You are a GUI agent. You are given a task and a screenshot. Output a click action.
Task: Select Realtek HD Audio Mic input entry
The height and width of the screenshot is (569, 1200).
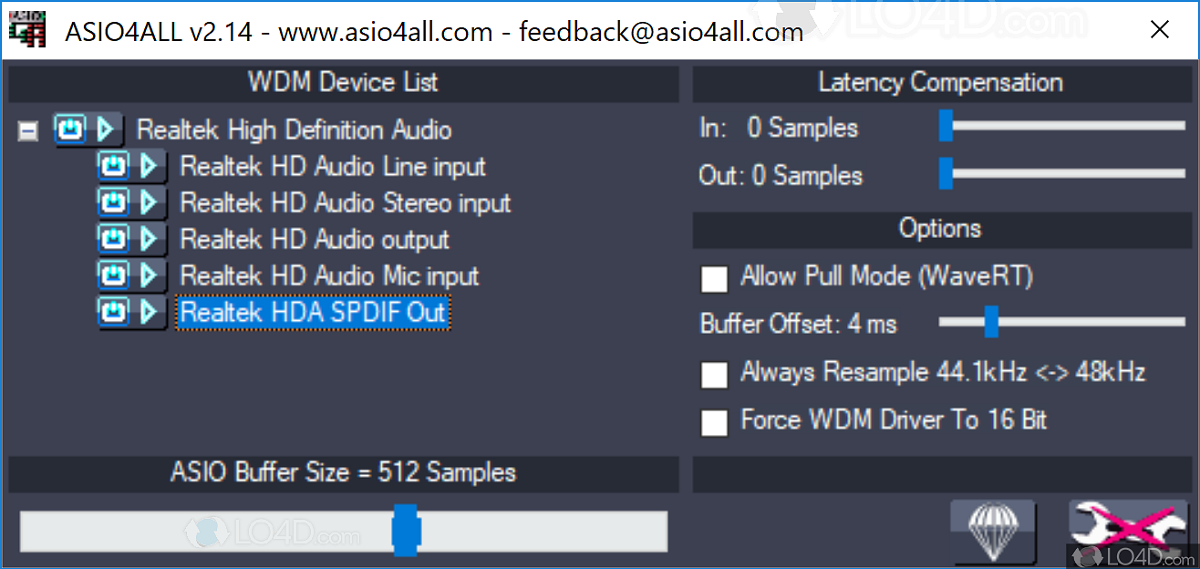click(328, 276)
